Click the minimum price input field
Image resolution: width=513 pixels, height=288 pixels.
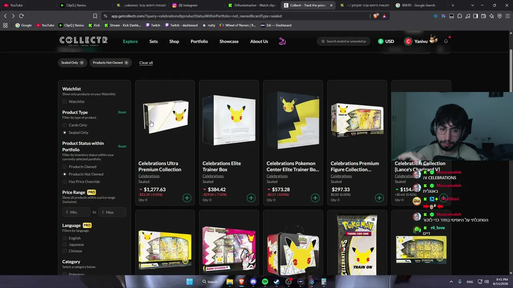click(x=77, y=212)
